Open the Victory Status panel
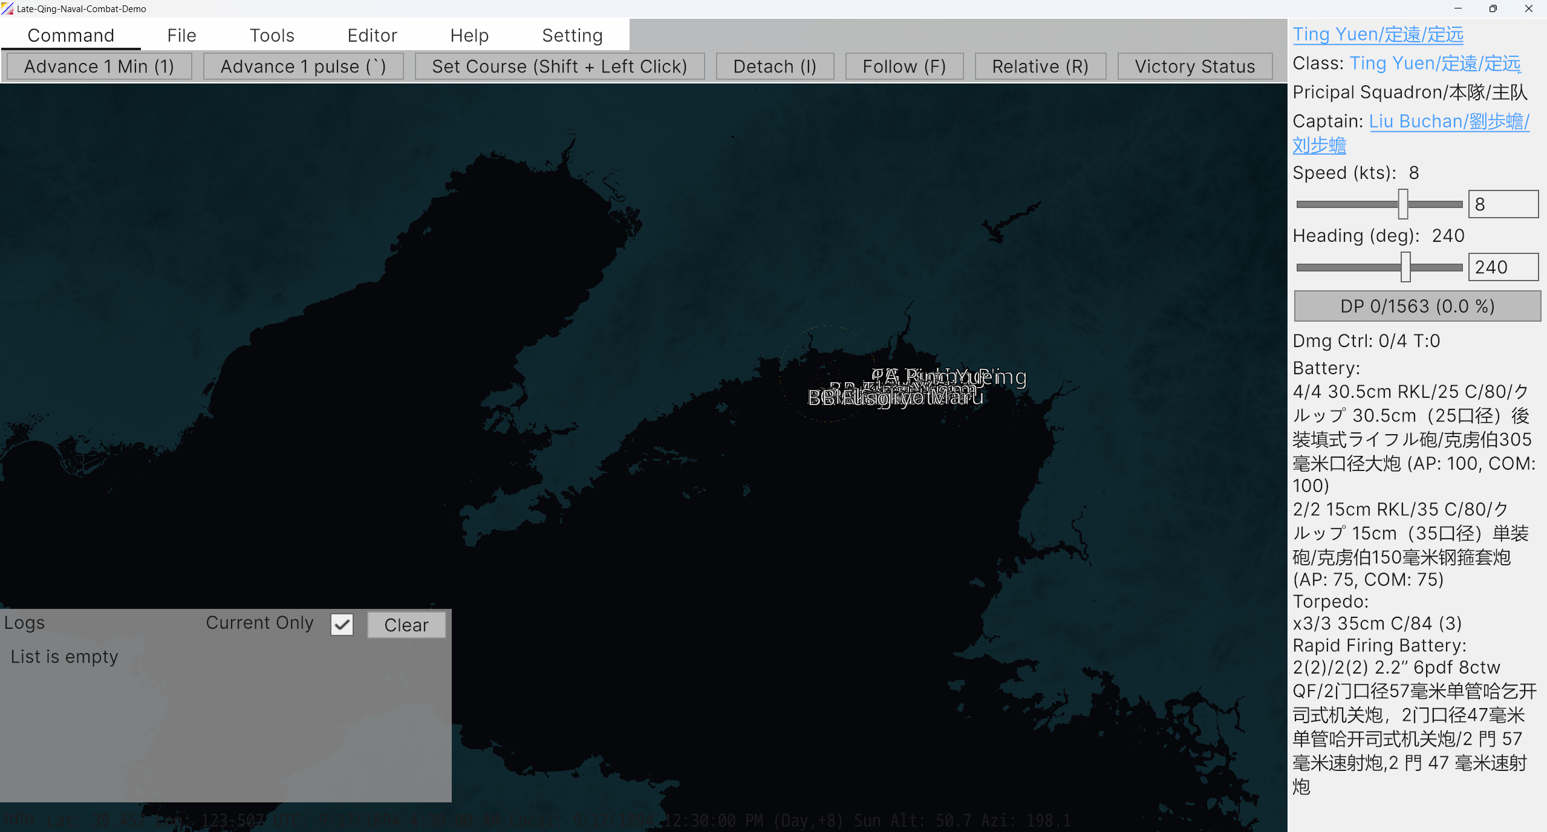1547x832 pixels. tap(1195, 67)
